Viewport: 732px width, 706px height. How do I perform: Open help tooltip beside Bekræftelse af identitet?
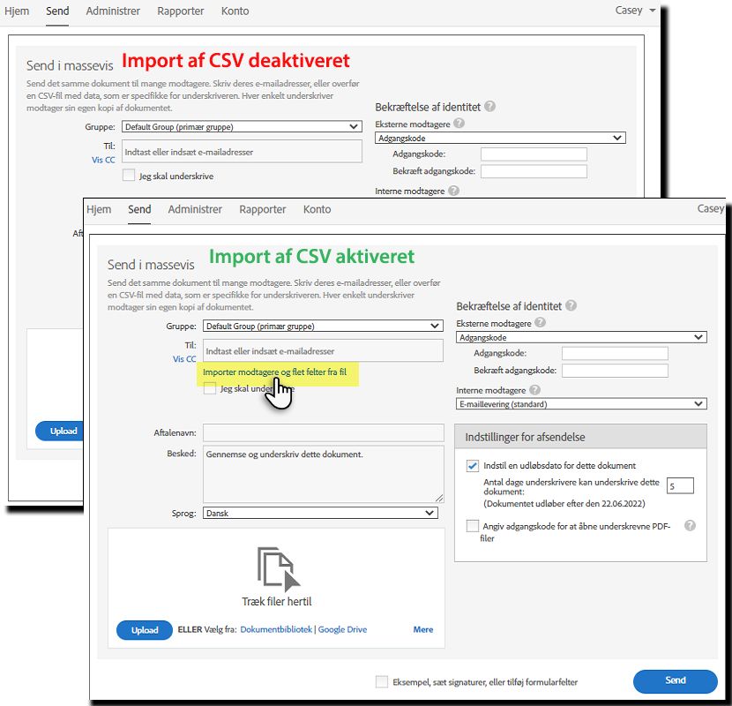[x=572, y=306]
